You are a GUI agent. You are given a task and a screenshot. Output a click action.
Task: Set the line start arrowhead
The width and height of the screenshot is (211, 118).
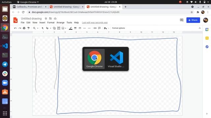(84, 28)
